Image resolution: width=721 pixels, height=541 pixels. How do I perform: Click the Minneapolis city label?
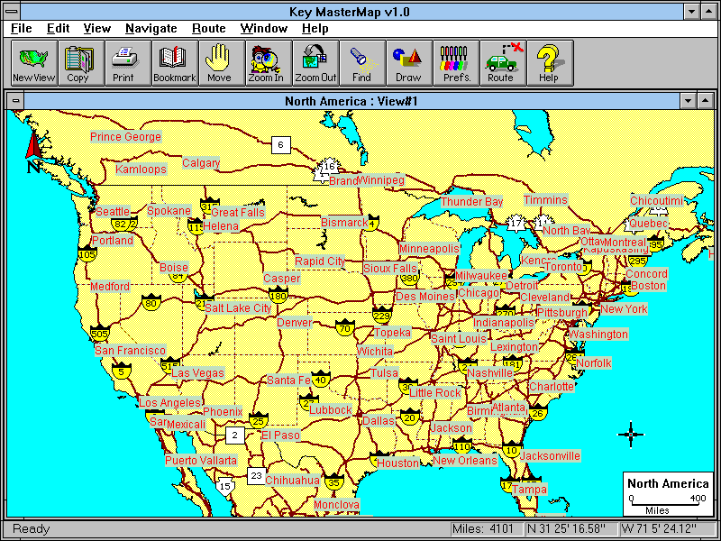tap(429, 249)
